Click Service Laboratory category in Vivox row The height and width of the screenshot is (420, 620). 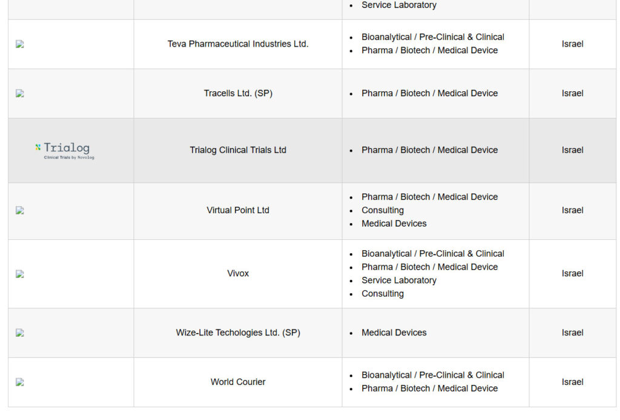399,280
